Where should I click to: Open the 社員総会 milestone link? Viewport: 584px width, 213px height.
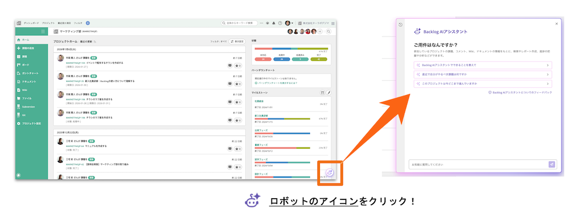tap(259, 101)
